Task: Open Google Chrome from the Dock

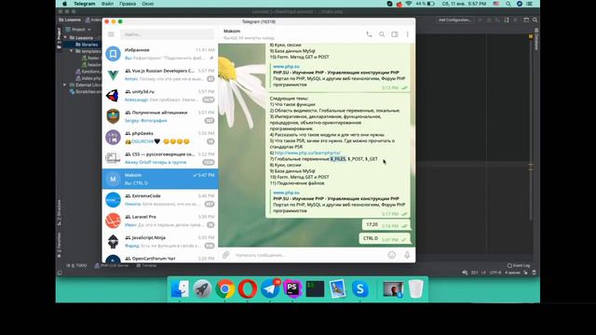Action: pos(224,289)
